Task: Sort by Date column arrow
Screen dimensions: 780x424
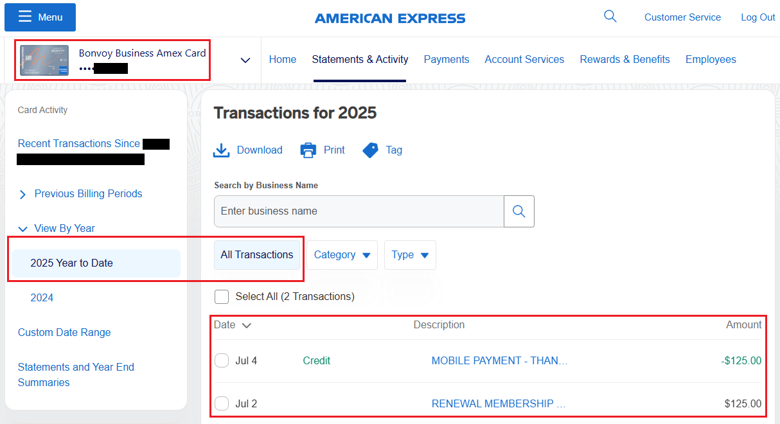Action: coord(246,325)
